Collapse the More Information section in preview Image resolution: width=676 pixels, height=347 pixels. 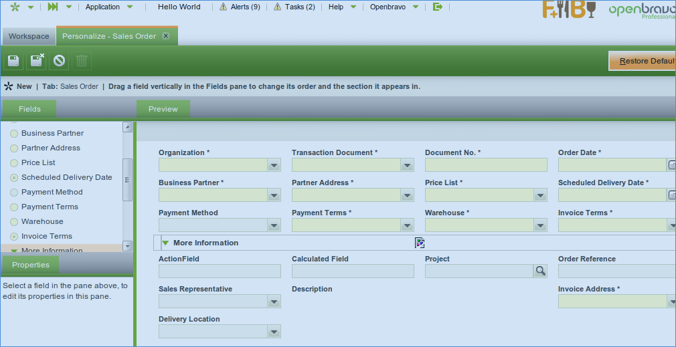pyautogui.click(x=165, y=243)
